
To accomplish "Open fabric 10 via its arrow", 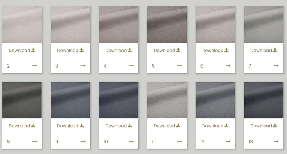I will click(131, 141).
